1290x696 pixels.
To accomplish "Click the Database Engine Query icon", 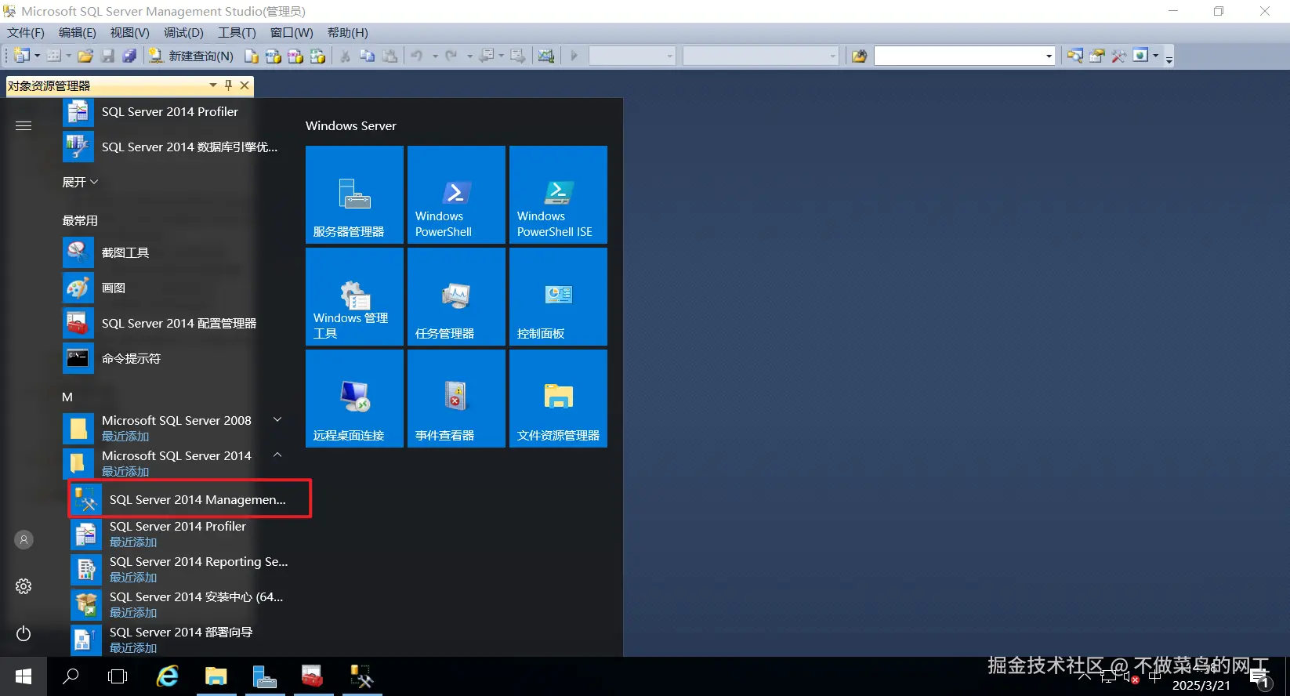I will coord(252,56).
